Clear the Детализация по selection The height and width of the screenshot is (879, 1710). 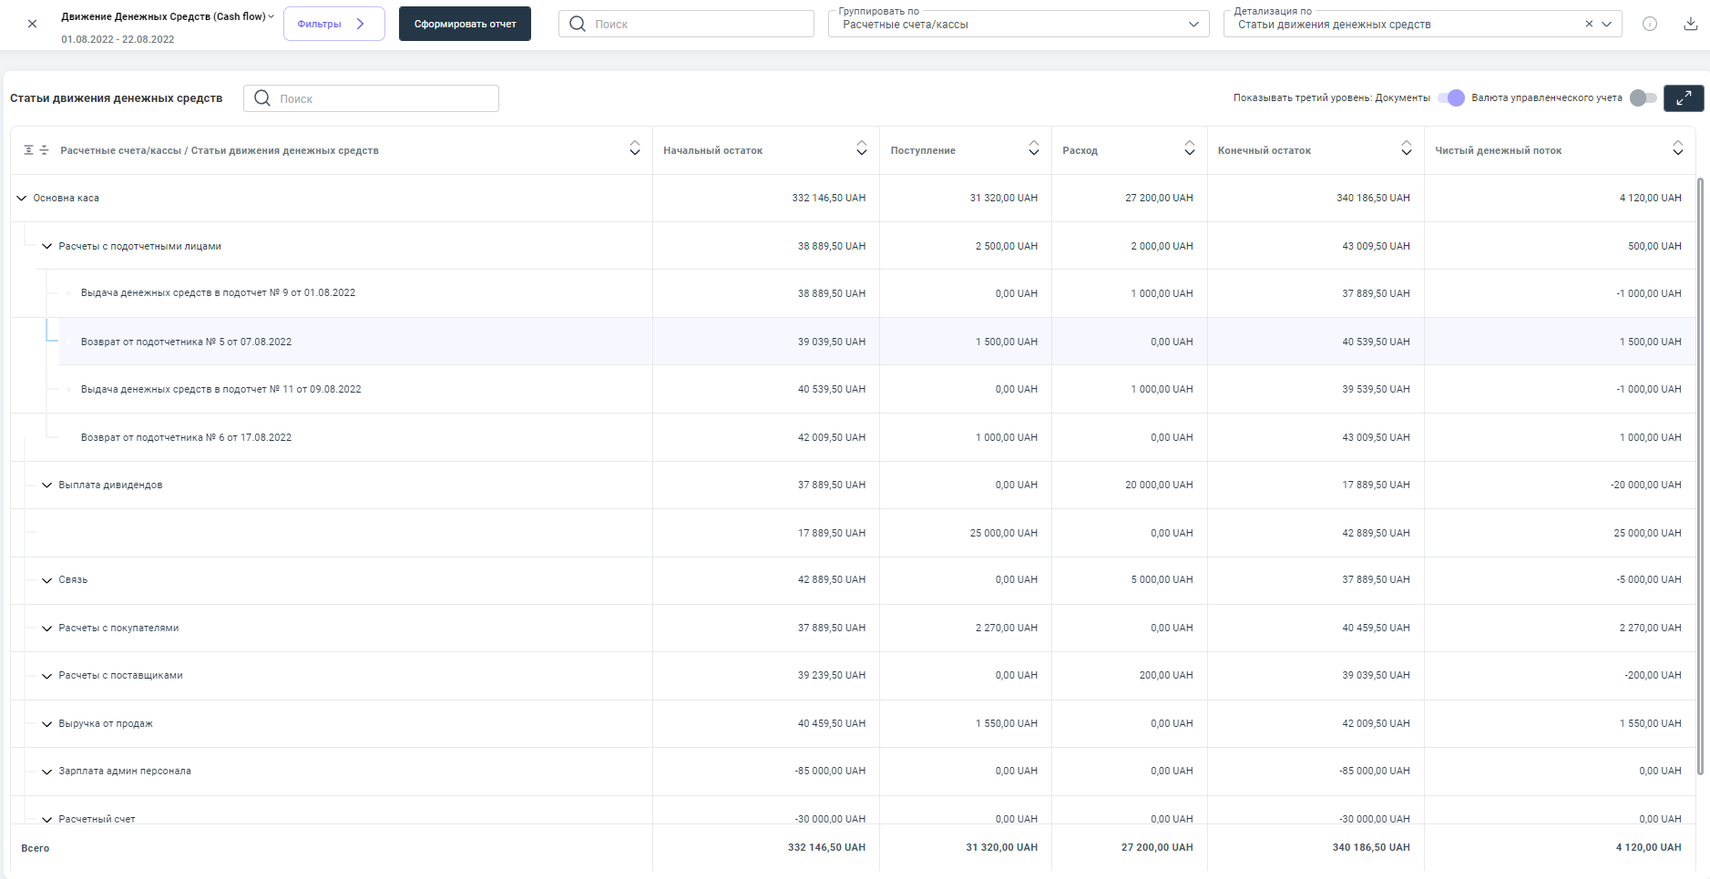point(1589,24)
